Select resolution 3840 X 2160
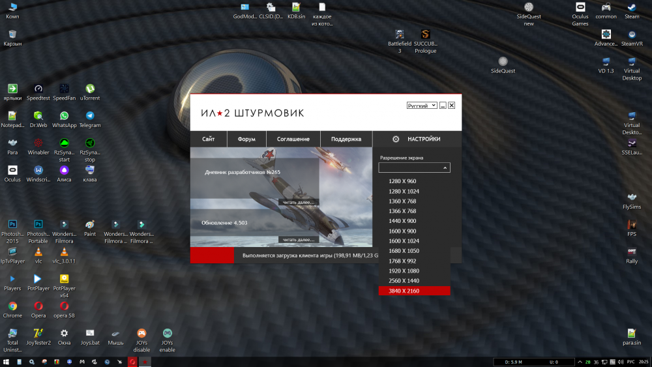652x367 pixels. [414, 291]
